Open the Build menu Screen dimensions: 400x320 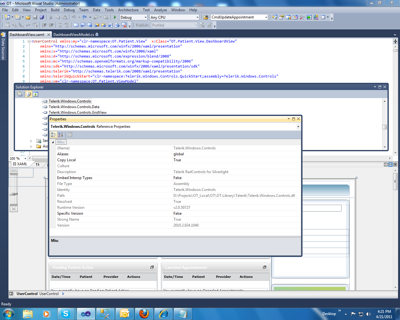(x=55, y=10)
